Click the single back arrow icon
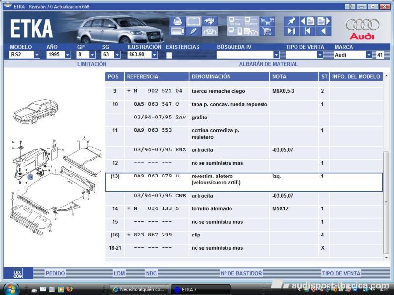This screenshot has width=394, height=295. point(324,31)
